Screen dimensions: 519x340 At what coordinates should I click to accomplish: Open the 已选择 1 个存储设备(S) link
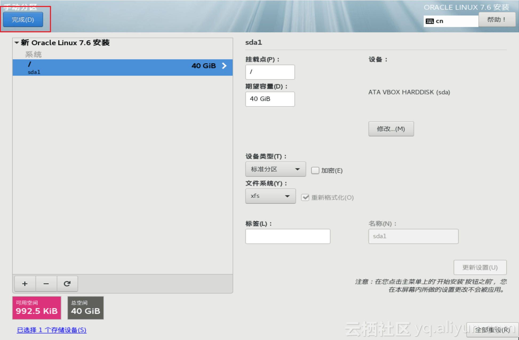point(52,330)
